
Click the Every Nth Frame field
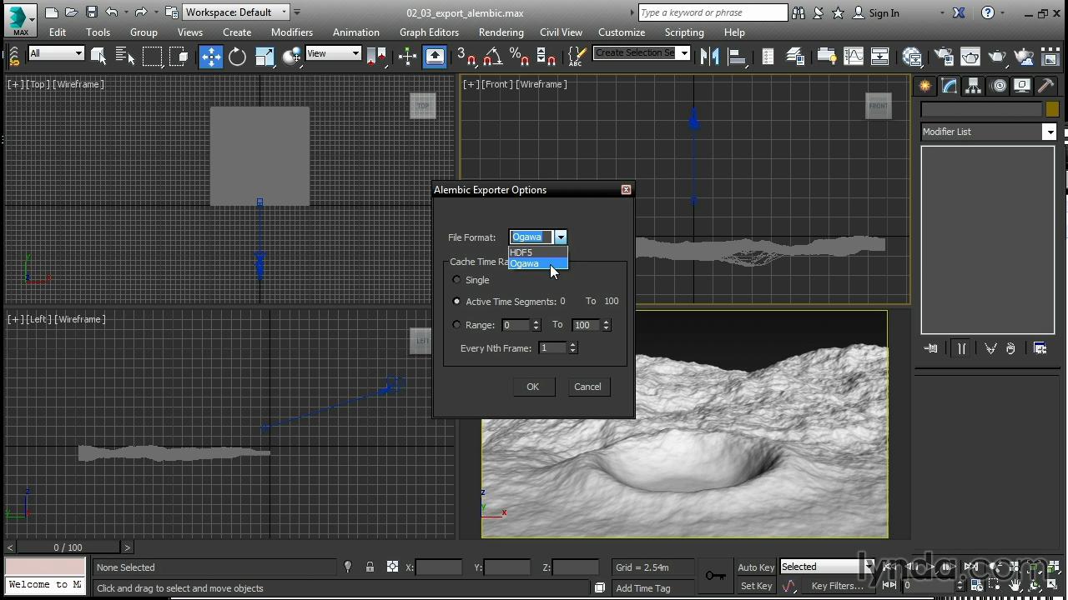click(552, 348)
